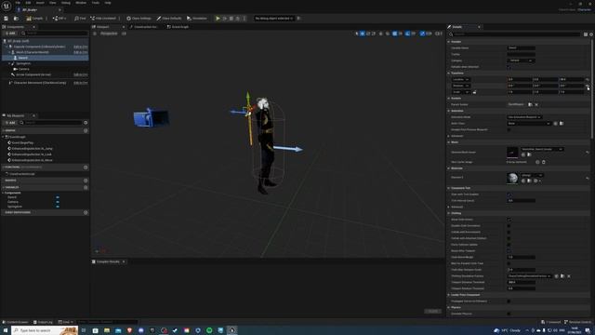
Task: Toggle visibility of SpringArm variable
Action: click(x=58, y=207)
